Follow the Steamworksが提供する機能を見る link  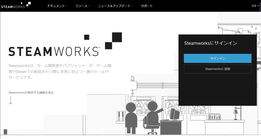[x=31, y=93]
